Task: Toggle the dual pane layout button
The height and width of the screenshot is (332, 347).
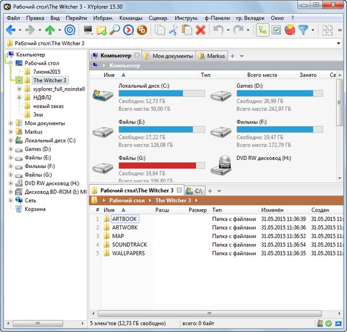Action: [327, 30]
